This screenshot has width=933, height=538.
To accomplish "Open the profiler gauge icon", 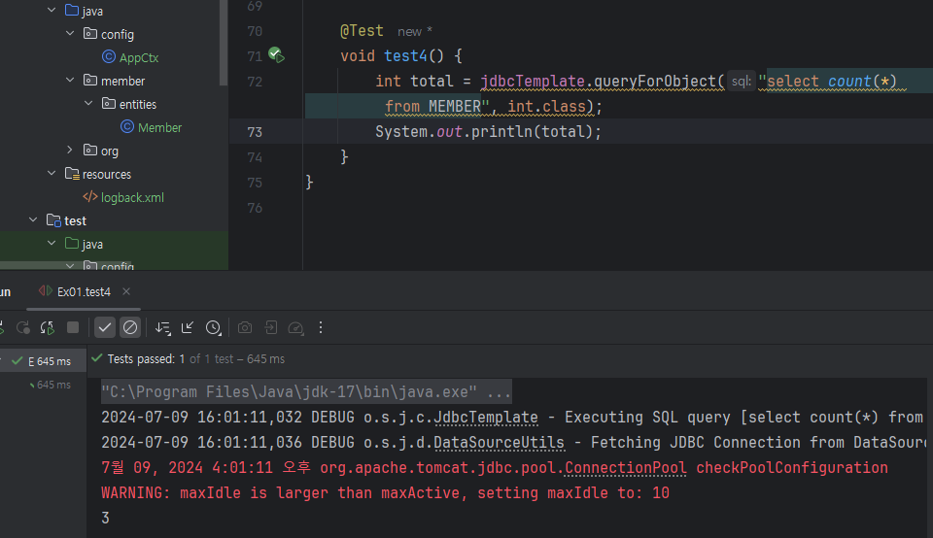I will click(295, 327).
